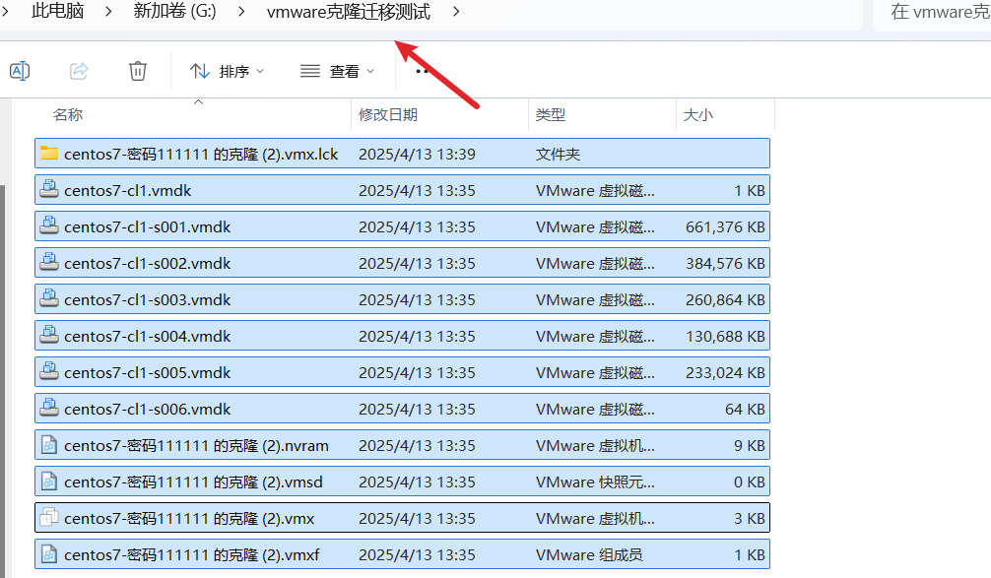Click file icon of the .vmsd file
This screenshot has height=578, width=991.
[48, 482]
